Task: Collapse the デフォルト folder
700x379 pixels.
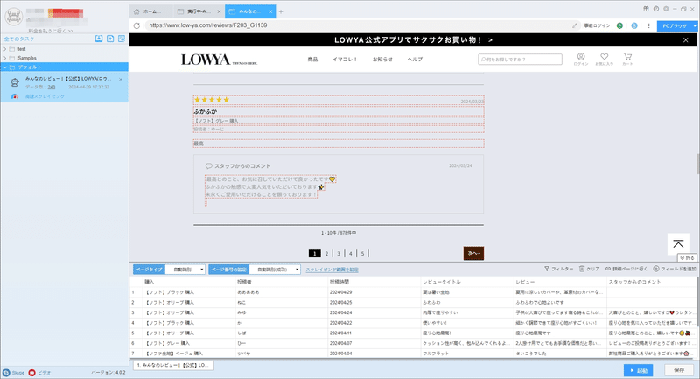Action: pos(5,67)
